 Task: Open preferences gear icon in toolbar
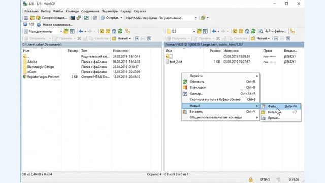click(95, 18)
